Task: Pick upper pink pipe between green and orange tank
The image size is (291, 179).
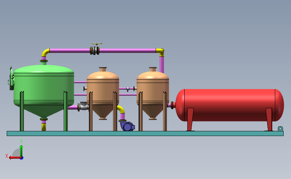Action: point(80,82)
